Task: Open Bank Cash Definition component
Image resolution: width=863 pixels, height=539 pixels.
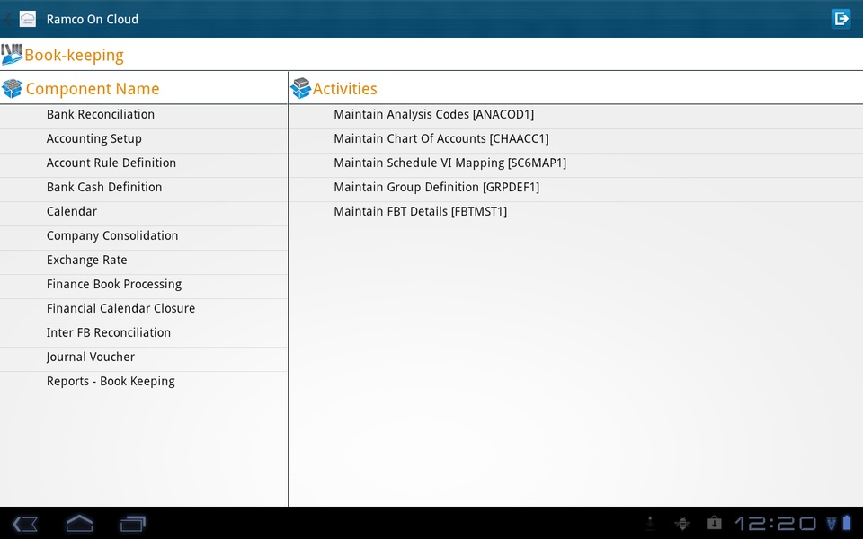Action: click(144, 190)
